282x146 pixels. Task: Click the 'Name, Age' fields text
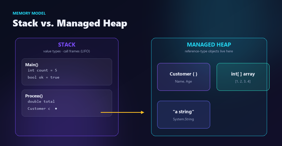point(184,82)
